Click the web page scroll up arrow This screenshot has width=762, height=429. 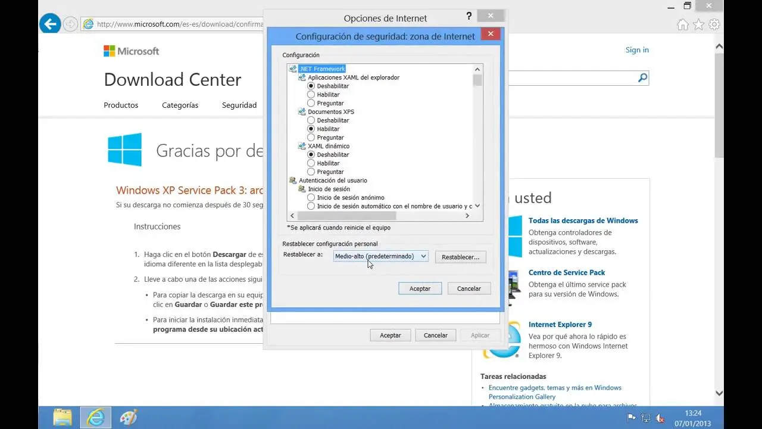click(x=719, y=46)
